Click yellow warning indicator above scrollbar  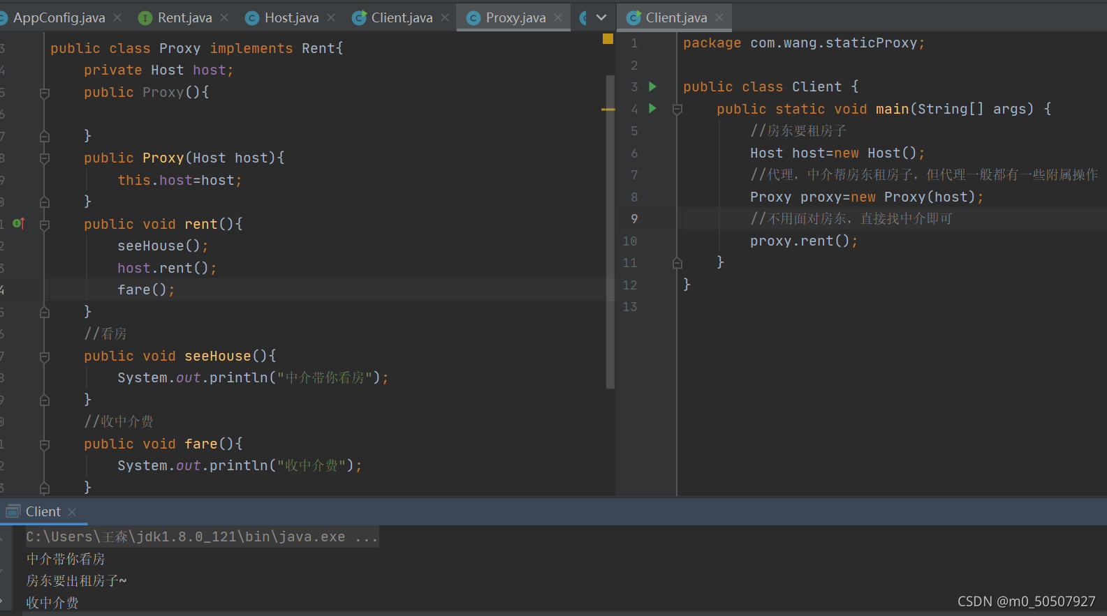[608, 39]
